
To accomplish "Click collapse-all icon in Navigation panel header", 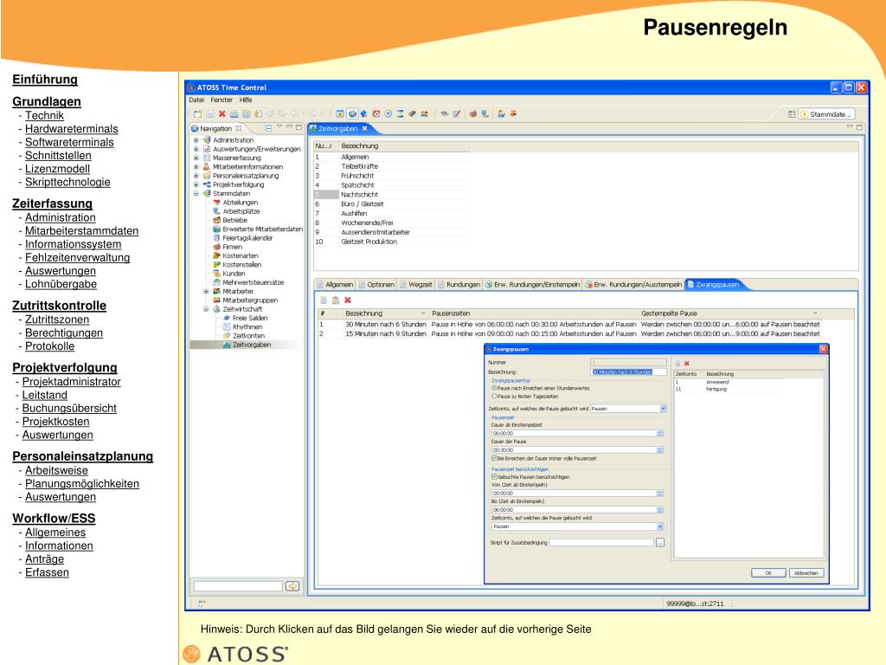I will [268, 128].
